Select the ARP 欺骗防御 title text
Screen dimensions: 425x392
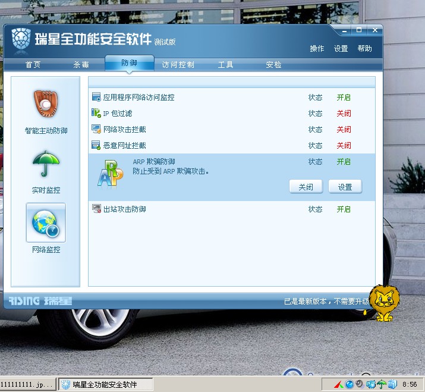click(x=154, y=162)
